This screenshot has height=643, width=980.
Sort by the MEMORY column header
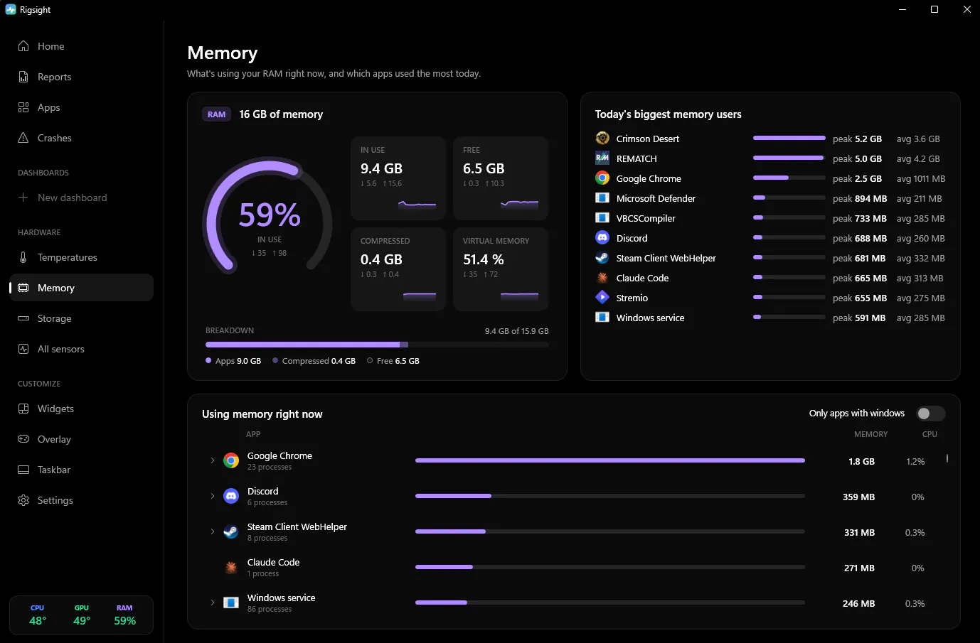[870, 434]
